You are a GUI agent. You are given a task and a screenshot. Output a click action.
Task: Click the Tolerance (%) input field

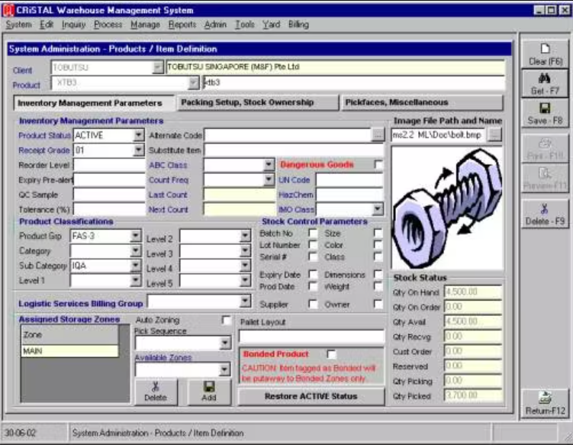[109, 209]
